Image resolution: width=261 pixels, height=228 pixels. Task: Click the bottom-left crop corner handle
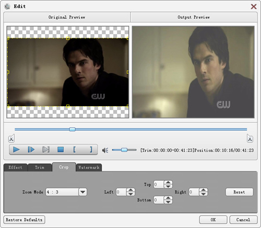[8, 106]
